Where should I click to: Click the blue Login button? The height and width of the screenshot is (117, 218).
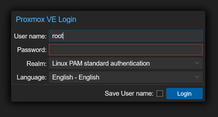tap(184, 93)
